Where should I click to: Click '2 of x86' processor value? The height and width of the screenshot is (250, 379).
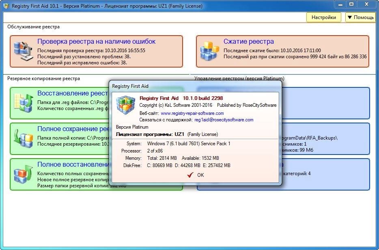point(155,151)
